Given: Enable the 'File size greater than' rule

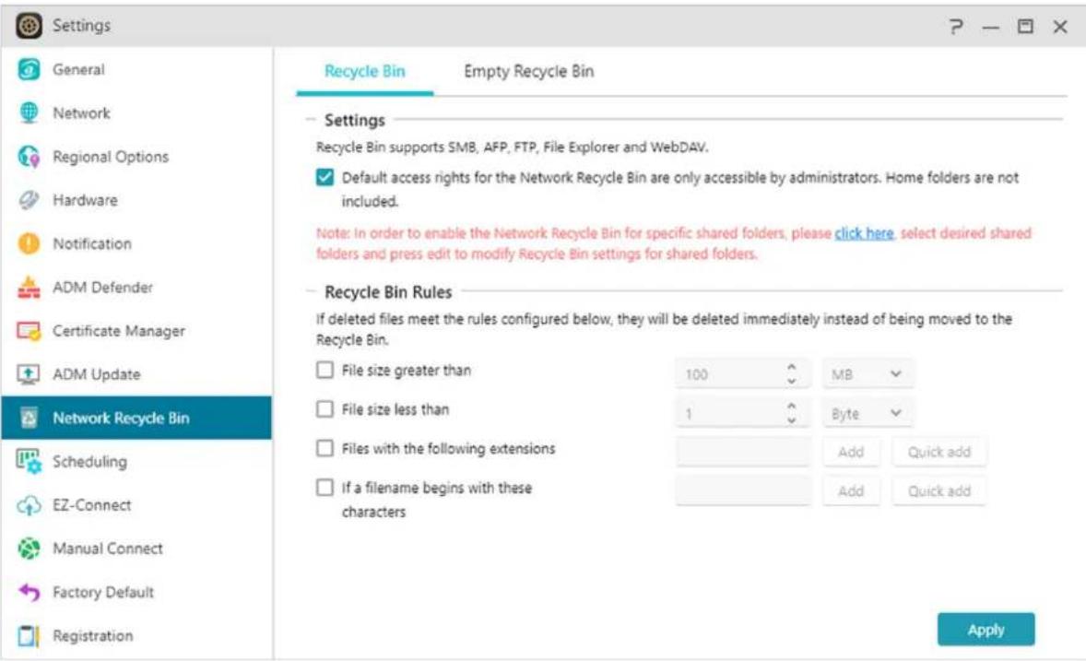Looking at the screenshot, I should click(325, 371).
